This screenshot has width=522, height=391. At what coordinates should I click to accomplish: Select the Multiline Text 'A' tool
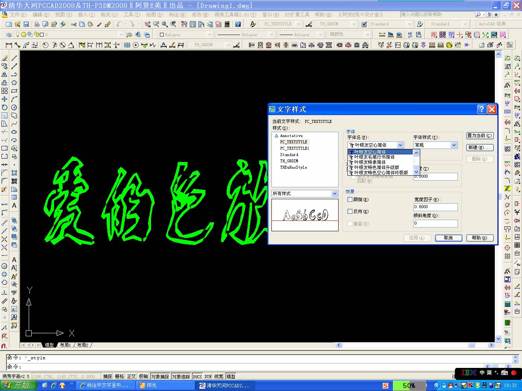[x=14, y=206]
